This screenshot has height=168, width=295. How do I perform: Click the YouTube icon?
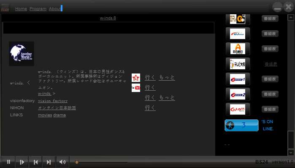point(136,88)
